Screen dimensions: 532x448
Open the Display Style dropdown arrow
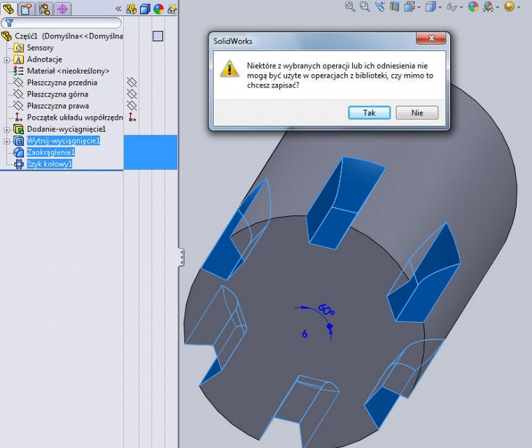pyautogui.click(x=440, y=7)
